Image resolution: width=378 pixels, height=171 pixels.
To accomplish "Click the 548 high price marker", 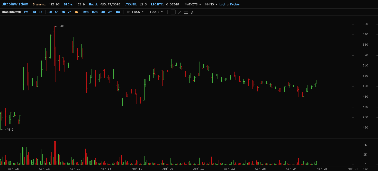I will [61, 26].
